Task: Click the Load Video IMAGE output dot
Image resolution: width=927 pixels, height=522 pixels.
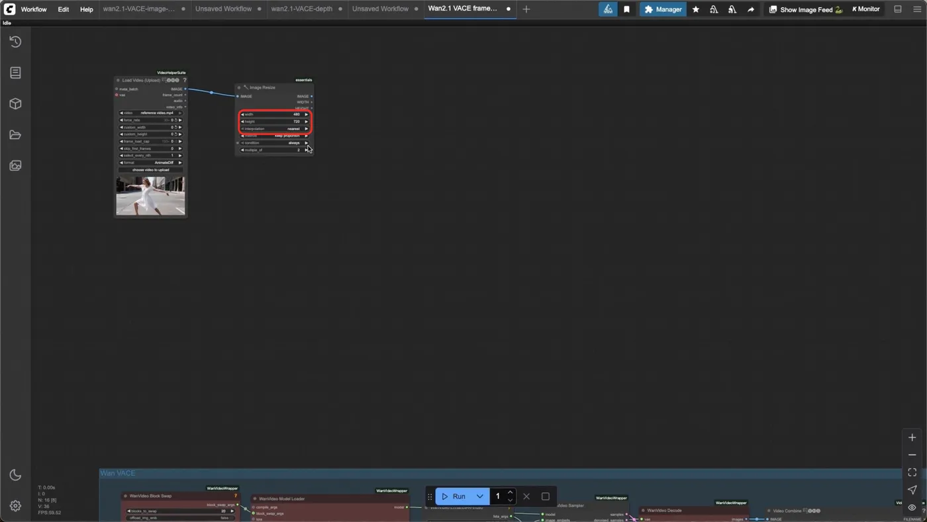Action: pos(185,89)
